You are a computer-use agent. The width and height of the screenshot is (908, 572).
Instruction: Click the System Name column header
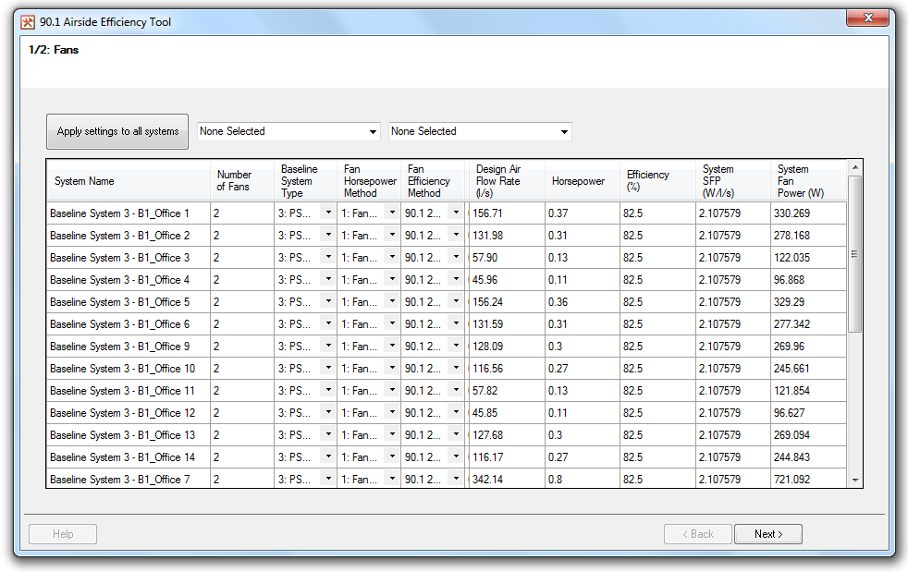click(128, 180)
